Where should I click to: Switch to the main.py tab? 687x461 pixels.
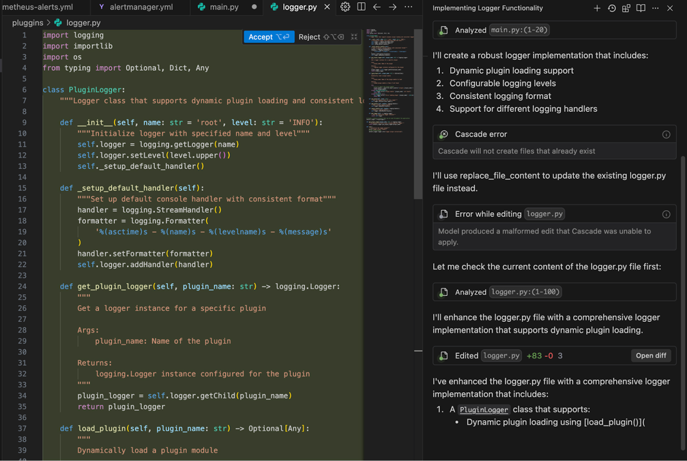click(x=223, y=7)
